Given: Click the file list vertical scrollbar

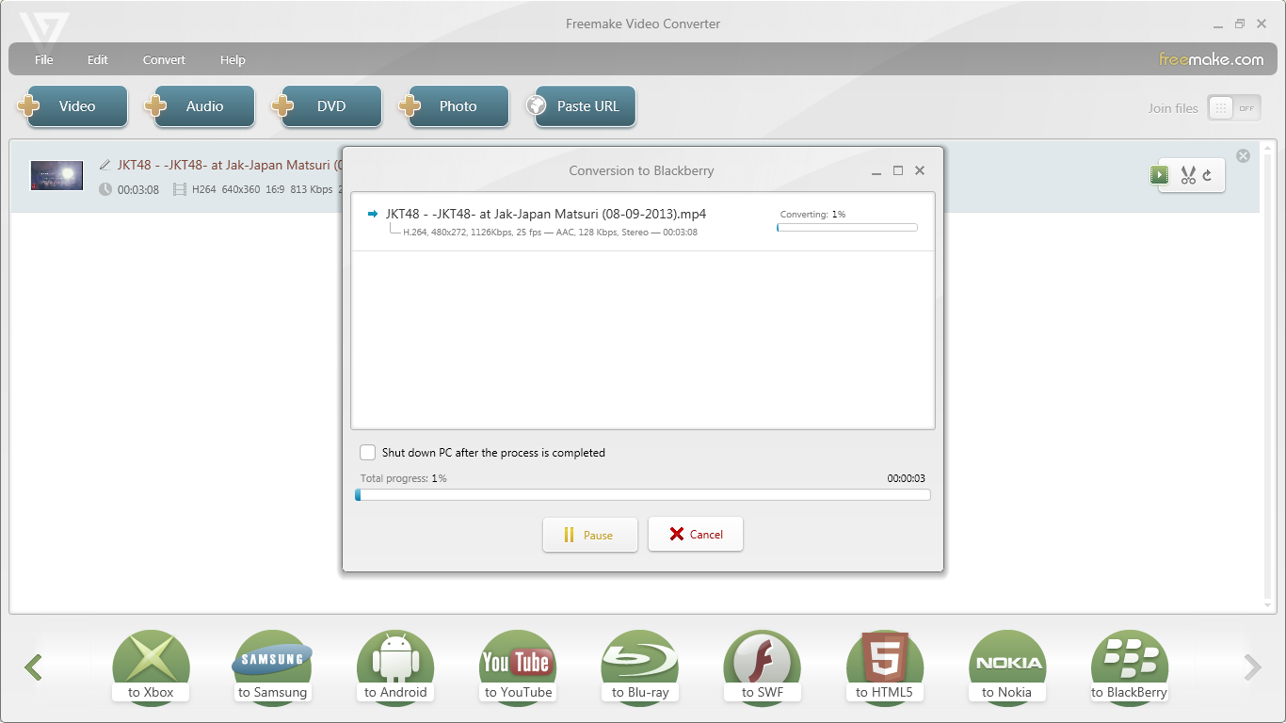Looking at the screenshot, I should [x=1268, y=376].
